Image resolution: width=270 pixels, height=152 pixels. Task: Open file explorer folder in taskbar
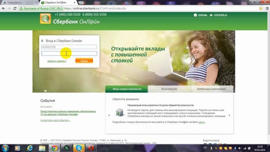(42, 148)
